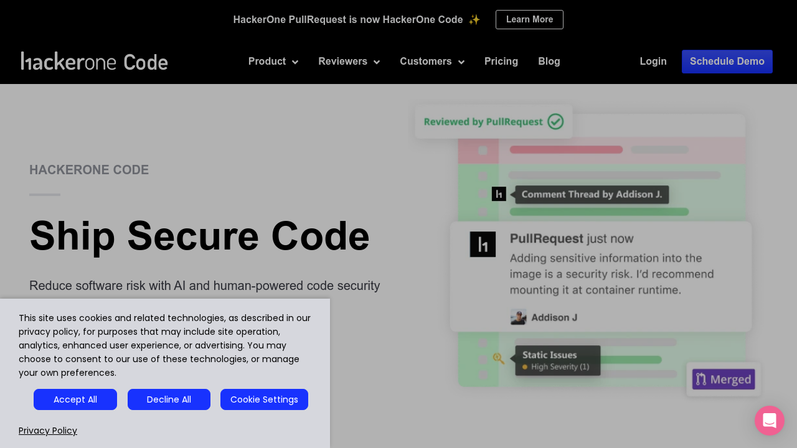Expand the Product dropdown menu
Screen dimensions: 797x448
(273, 61)
